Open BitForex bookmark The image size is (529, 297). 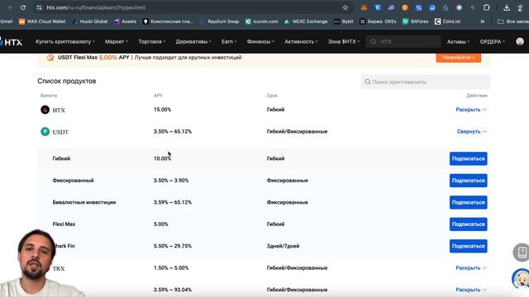(415, 21)
